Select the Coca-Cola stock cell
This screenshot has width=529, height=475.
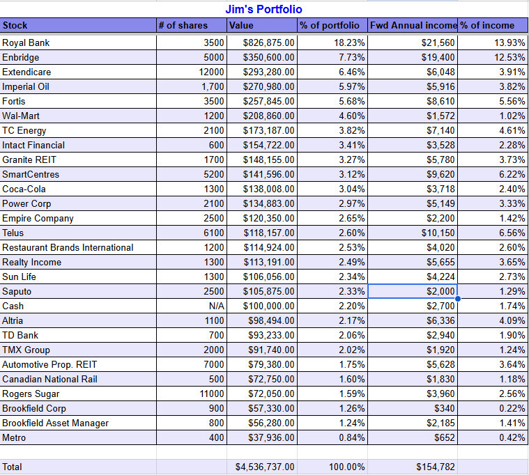point(78,189)
